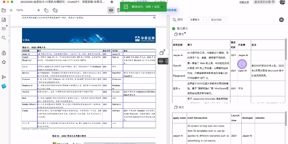The width and height of the screenshot is (288, 144).
Task: Zoom out with the minus button
Action: [x=11, y=10]
